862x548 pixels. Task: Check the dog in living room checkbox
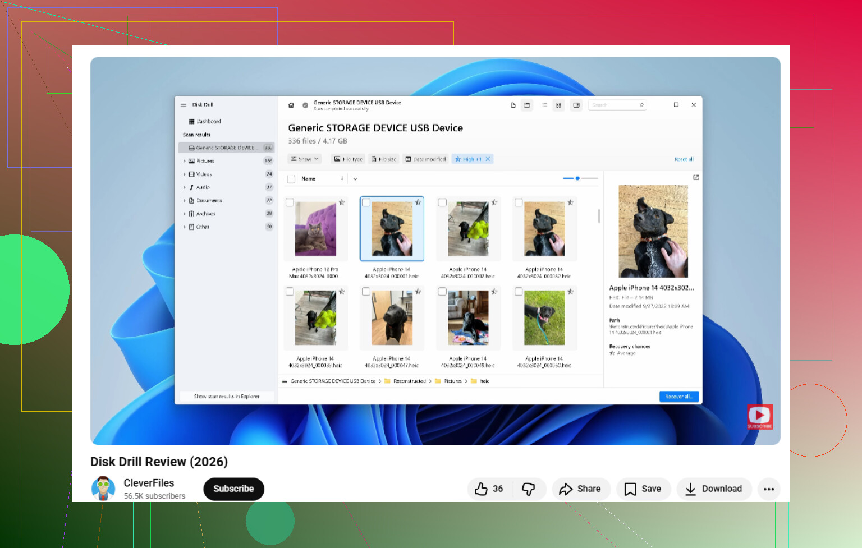(442, 292)
